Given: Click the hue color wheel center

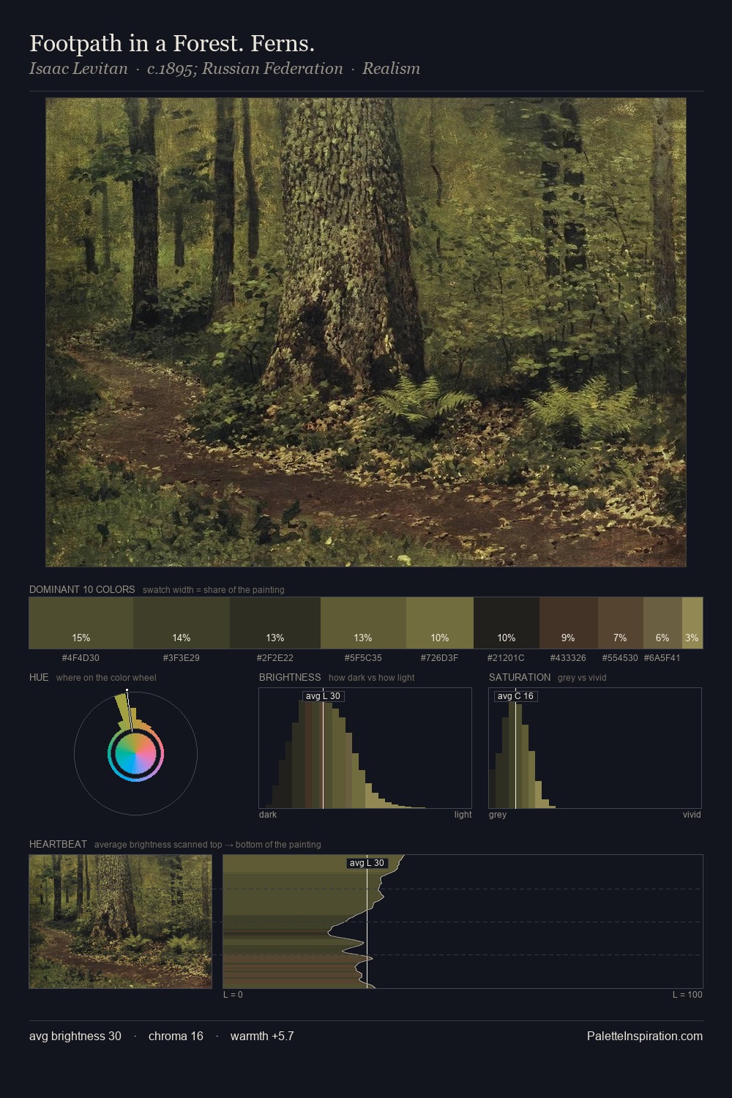Looking at the screenshot, I should 135,753.
